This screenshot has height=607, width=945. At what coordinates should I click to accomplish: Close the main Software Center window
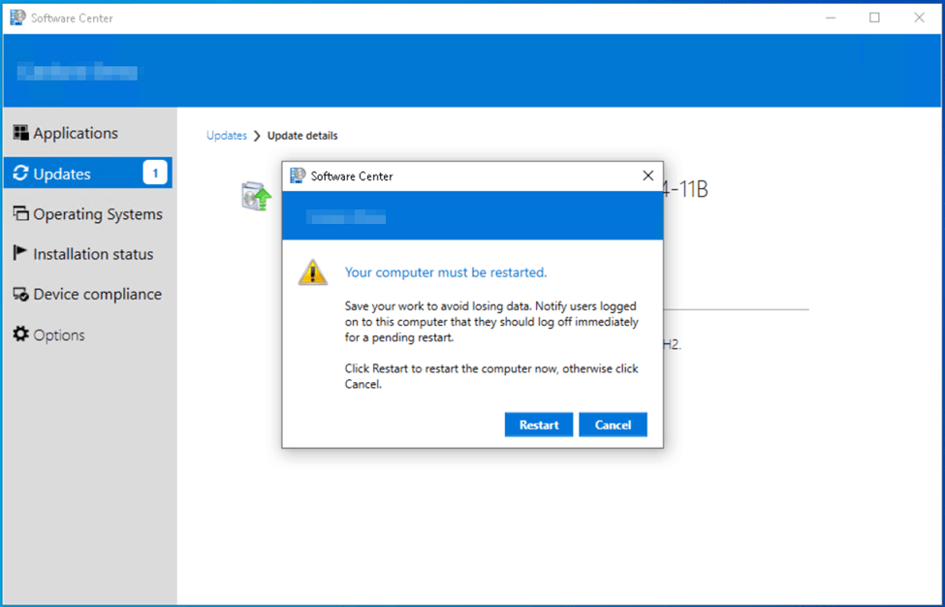click(919, 17)
